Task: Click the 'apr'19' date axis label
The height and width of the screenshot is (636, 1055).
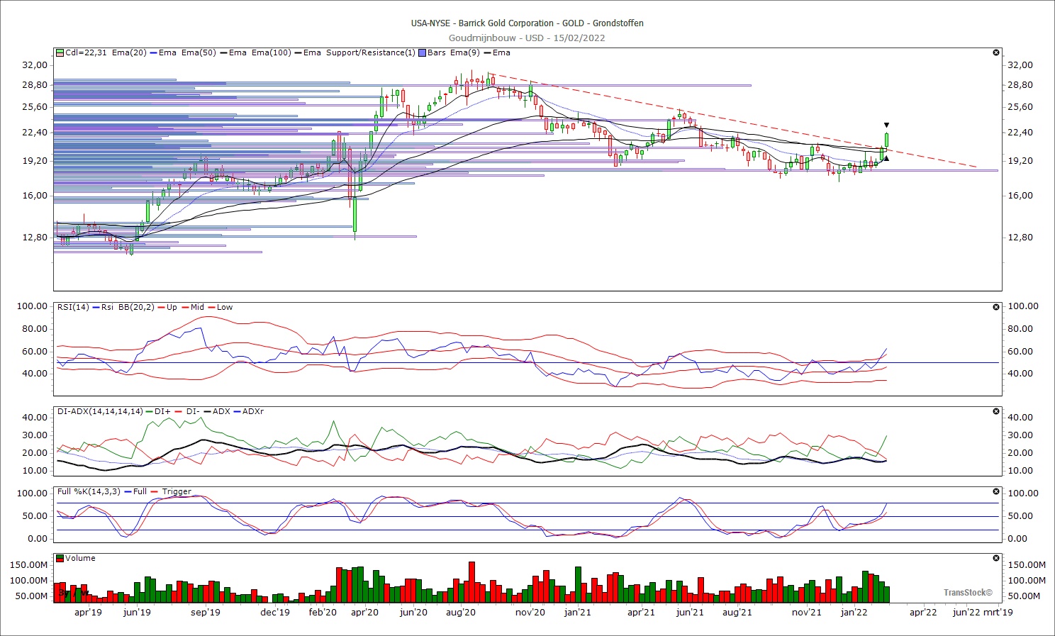Action: pyautogui.click(x=88, y=612)
